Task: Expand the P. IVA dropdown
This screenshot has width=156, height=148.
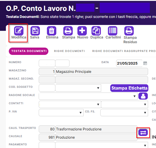Action: (x=81, y=113)
